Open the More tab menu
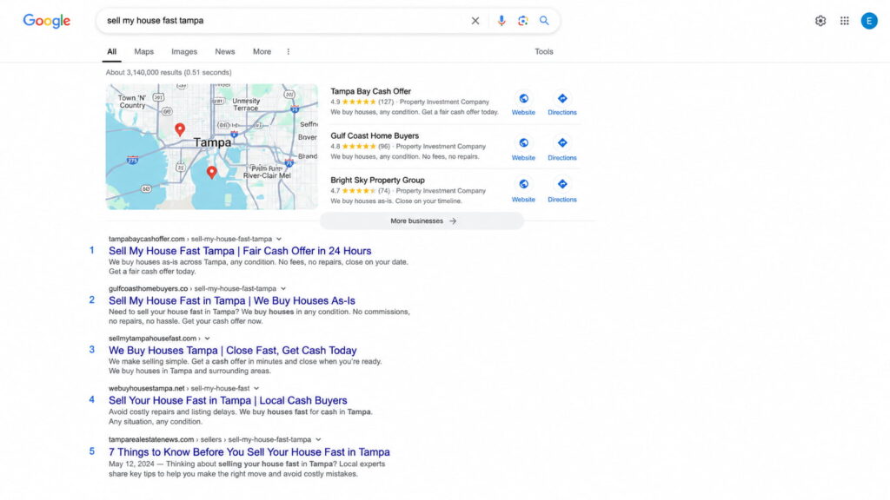This screenshot has height=500, width=890. 262,51
